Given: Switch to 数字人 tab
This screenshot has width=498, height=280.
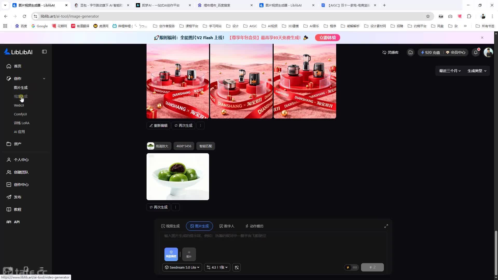Looking at the screenshot, I should [227, 226].
